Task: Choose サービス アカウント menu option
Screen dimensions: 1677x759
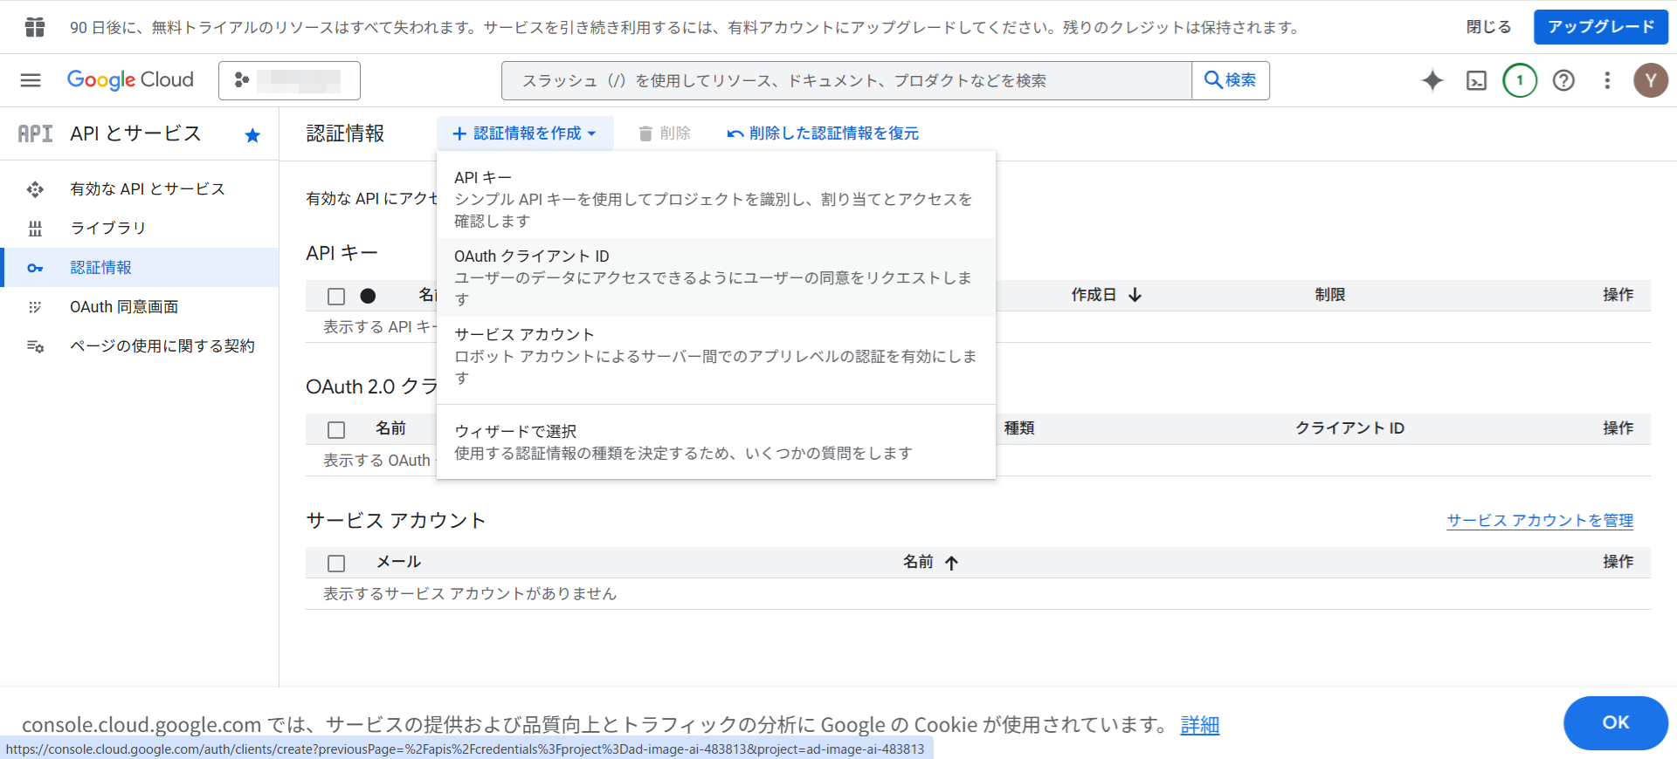Action: (x=714, y=356)
